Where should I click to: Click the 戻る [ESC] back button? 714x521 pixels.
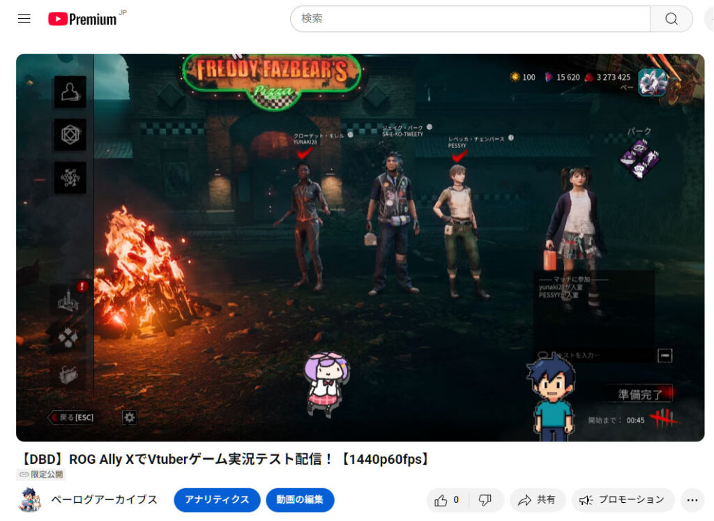click(x=72, y=417)
